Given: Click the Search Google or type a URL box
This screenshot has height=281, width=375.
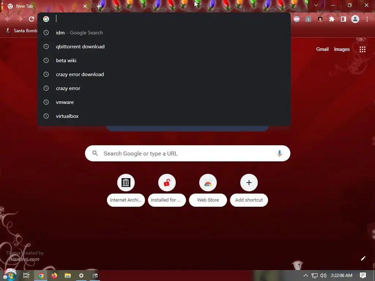Looking at the screenshot, I should coord(187,153).
